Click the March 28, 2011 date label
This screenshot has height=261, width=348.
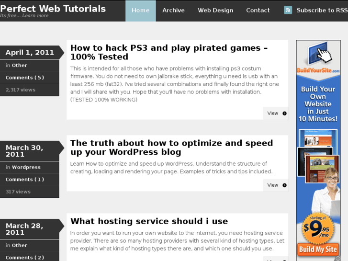24,229
